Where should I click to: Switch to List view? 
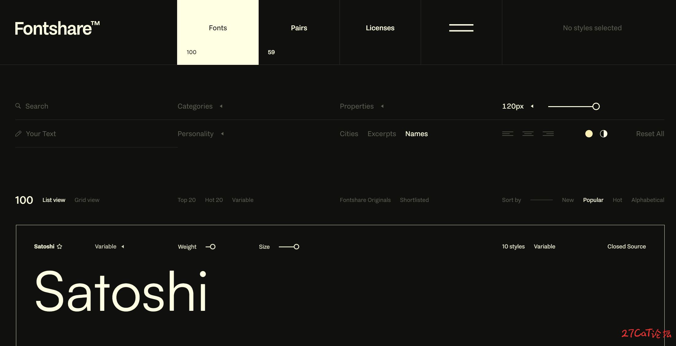click(x=54, y=200)
